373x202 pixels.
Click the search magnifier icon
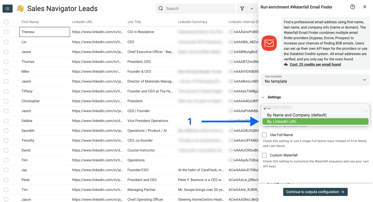161,8
